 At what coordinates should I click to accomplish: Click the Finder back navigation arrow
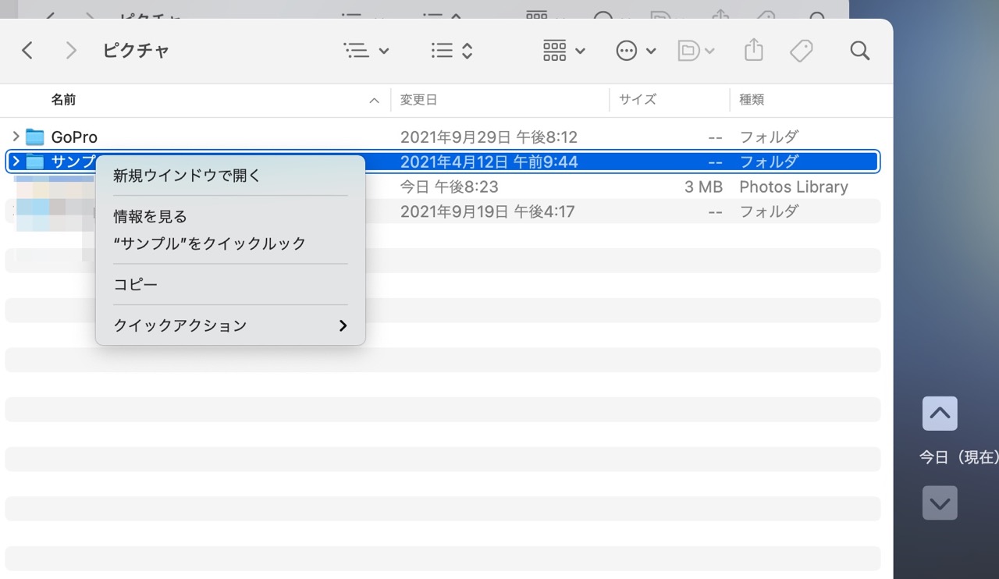pos(27,51)
